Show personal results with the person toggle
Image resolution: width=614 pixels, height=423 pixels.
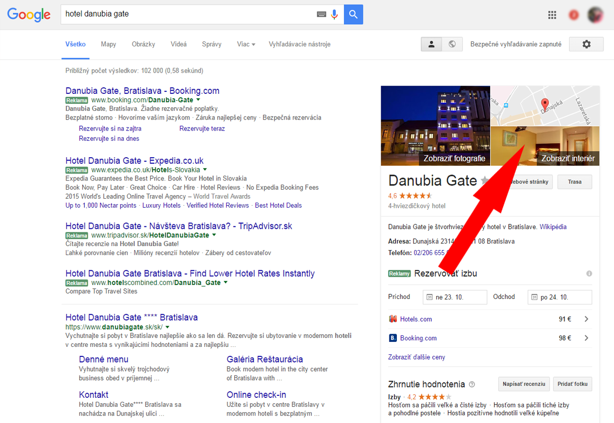[x=432, y=44]
